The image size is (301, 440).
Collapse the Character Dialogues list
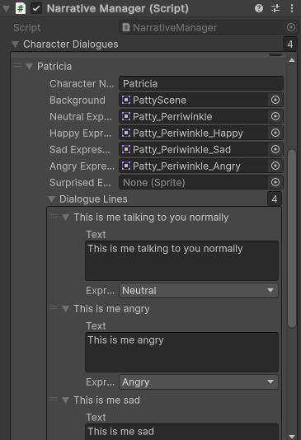coord(16,44)
